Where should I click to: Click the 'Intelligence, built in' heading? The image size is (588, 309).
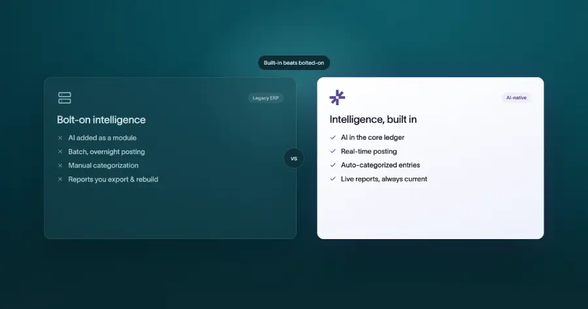click(373, 120)
